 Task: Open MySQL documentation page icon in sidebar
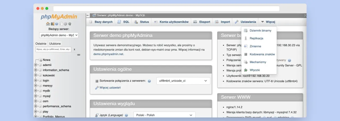tap(61, 24)
